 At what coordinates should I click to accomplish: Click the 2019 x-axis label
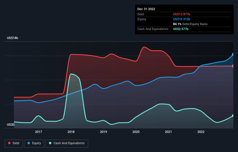pyautogui.click(x=103, y=132)
